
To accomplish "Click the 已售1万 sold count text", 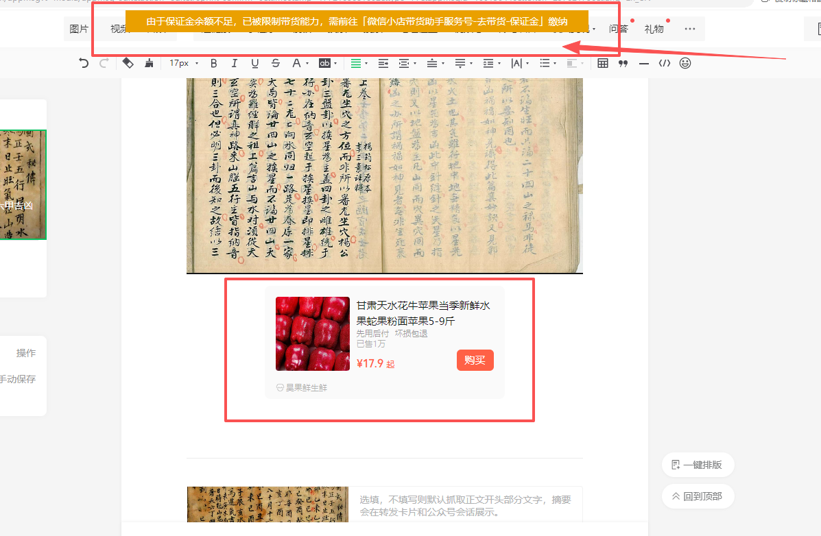I will coord(370,344).
